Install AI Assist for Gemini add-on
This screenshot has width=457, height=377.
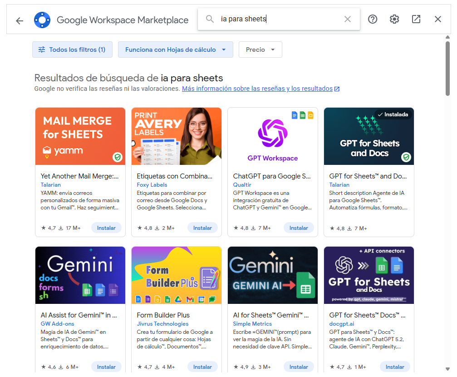[106, 367]
